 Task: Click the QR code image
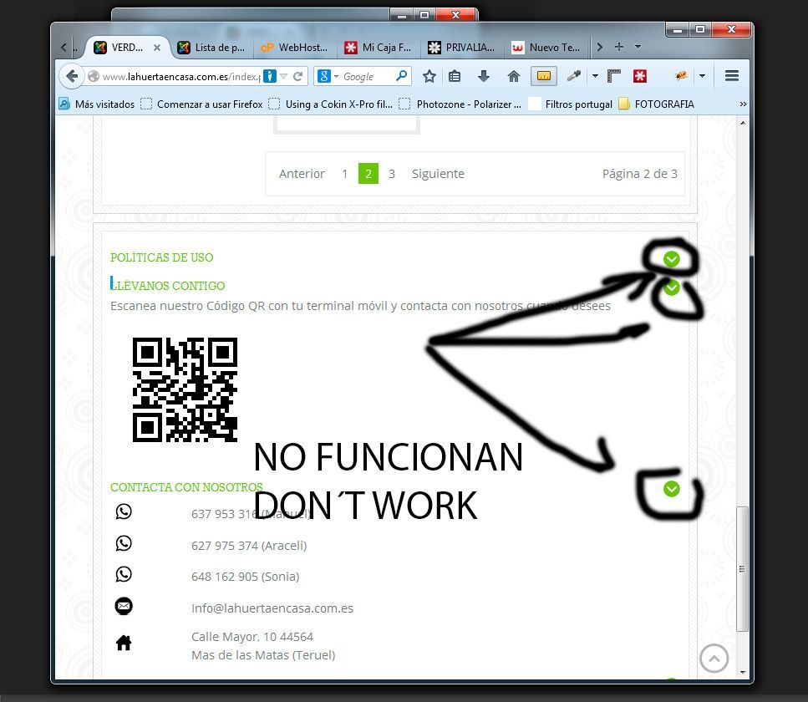185,389
